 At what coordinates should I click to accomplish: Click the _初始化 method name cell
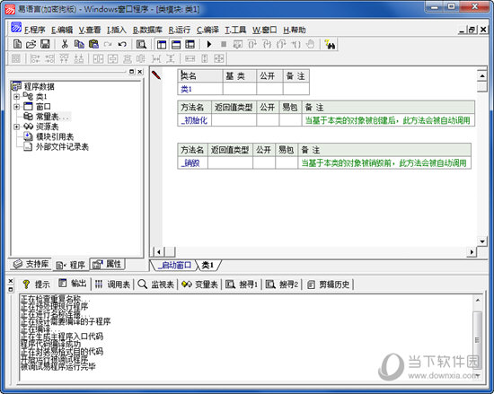194,120
